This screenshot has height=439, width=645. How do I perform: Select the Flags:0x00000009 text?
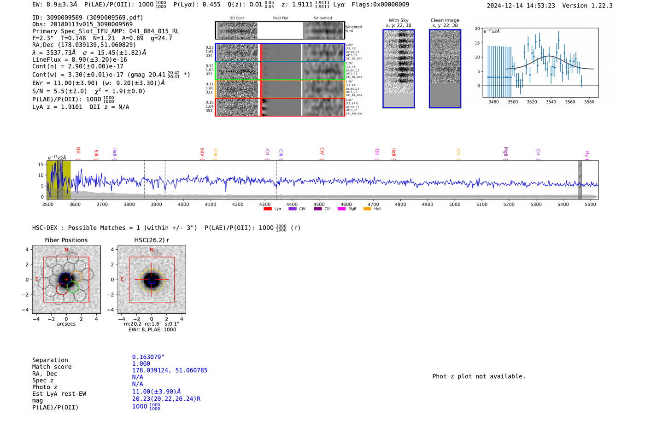(380, 5)
